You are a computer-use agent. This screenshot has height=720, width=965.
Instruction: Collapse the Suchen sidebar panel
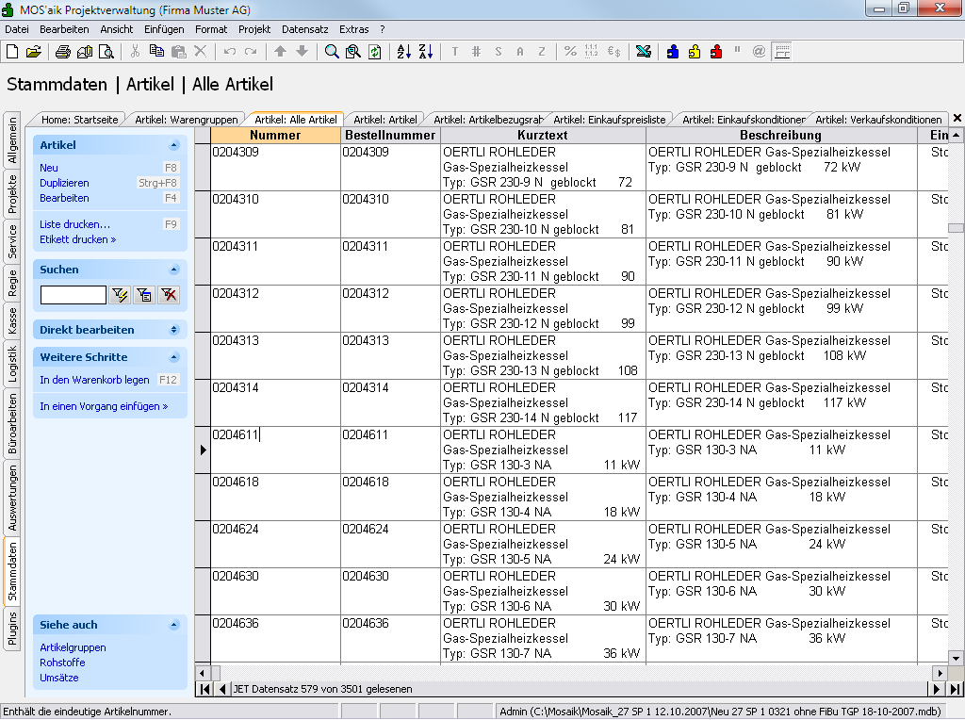(174, 270)
